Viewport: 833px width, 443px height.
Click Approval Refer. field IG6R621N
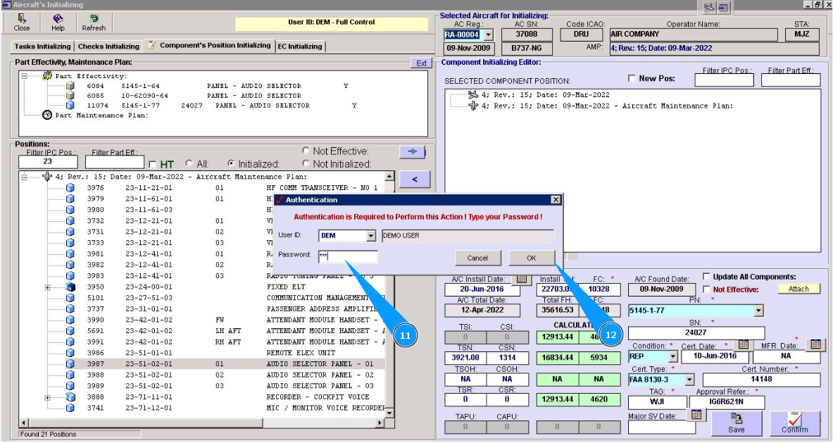click(x=727, y=402)
